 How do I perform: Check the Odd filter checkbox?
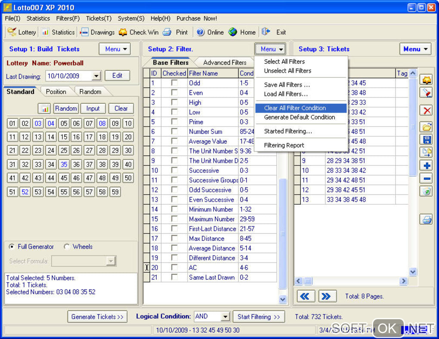click(x=174, y=83)
